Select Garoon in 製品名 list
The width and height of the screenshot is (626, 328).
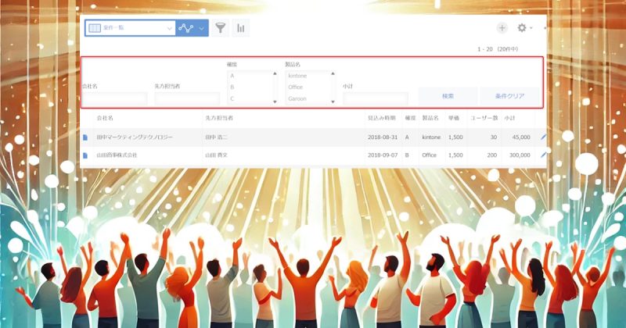pyautogui.click(x=308, y=98)
